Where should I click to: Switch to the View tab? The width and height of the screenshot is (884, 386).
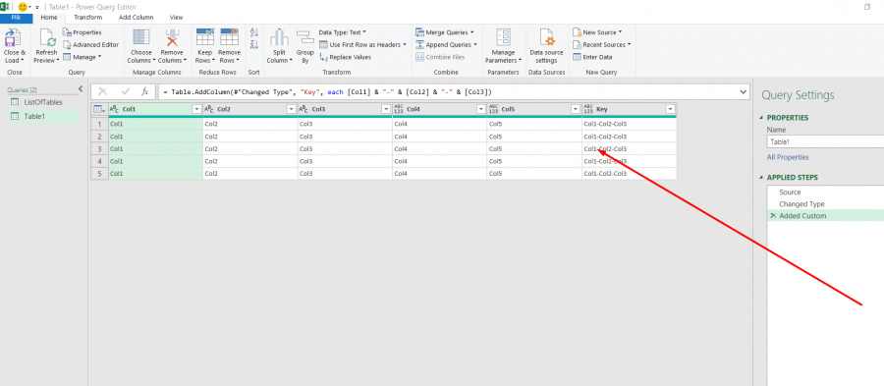176,18
